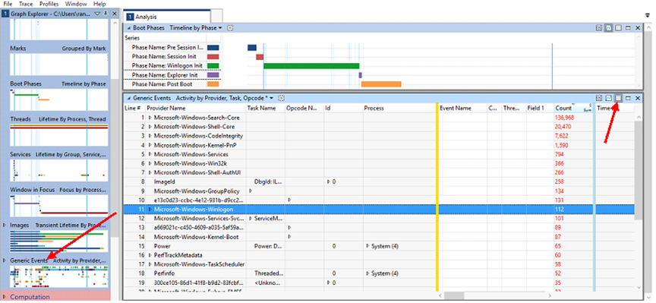The image size is (656, 303).
Task: Open the Window menu
Action: click(x=76, y=4)
